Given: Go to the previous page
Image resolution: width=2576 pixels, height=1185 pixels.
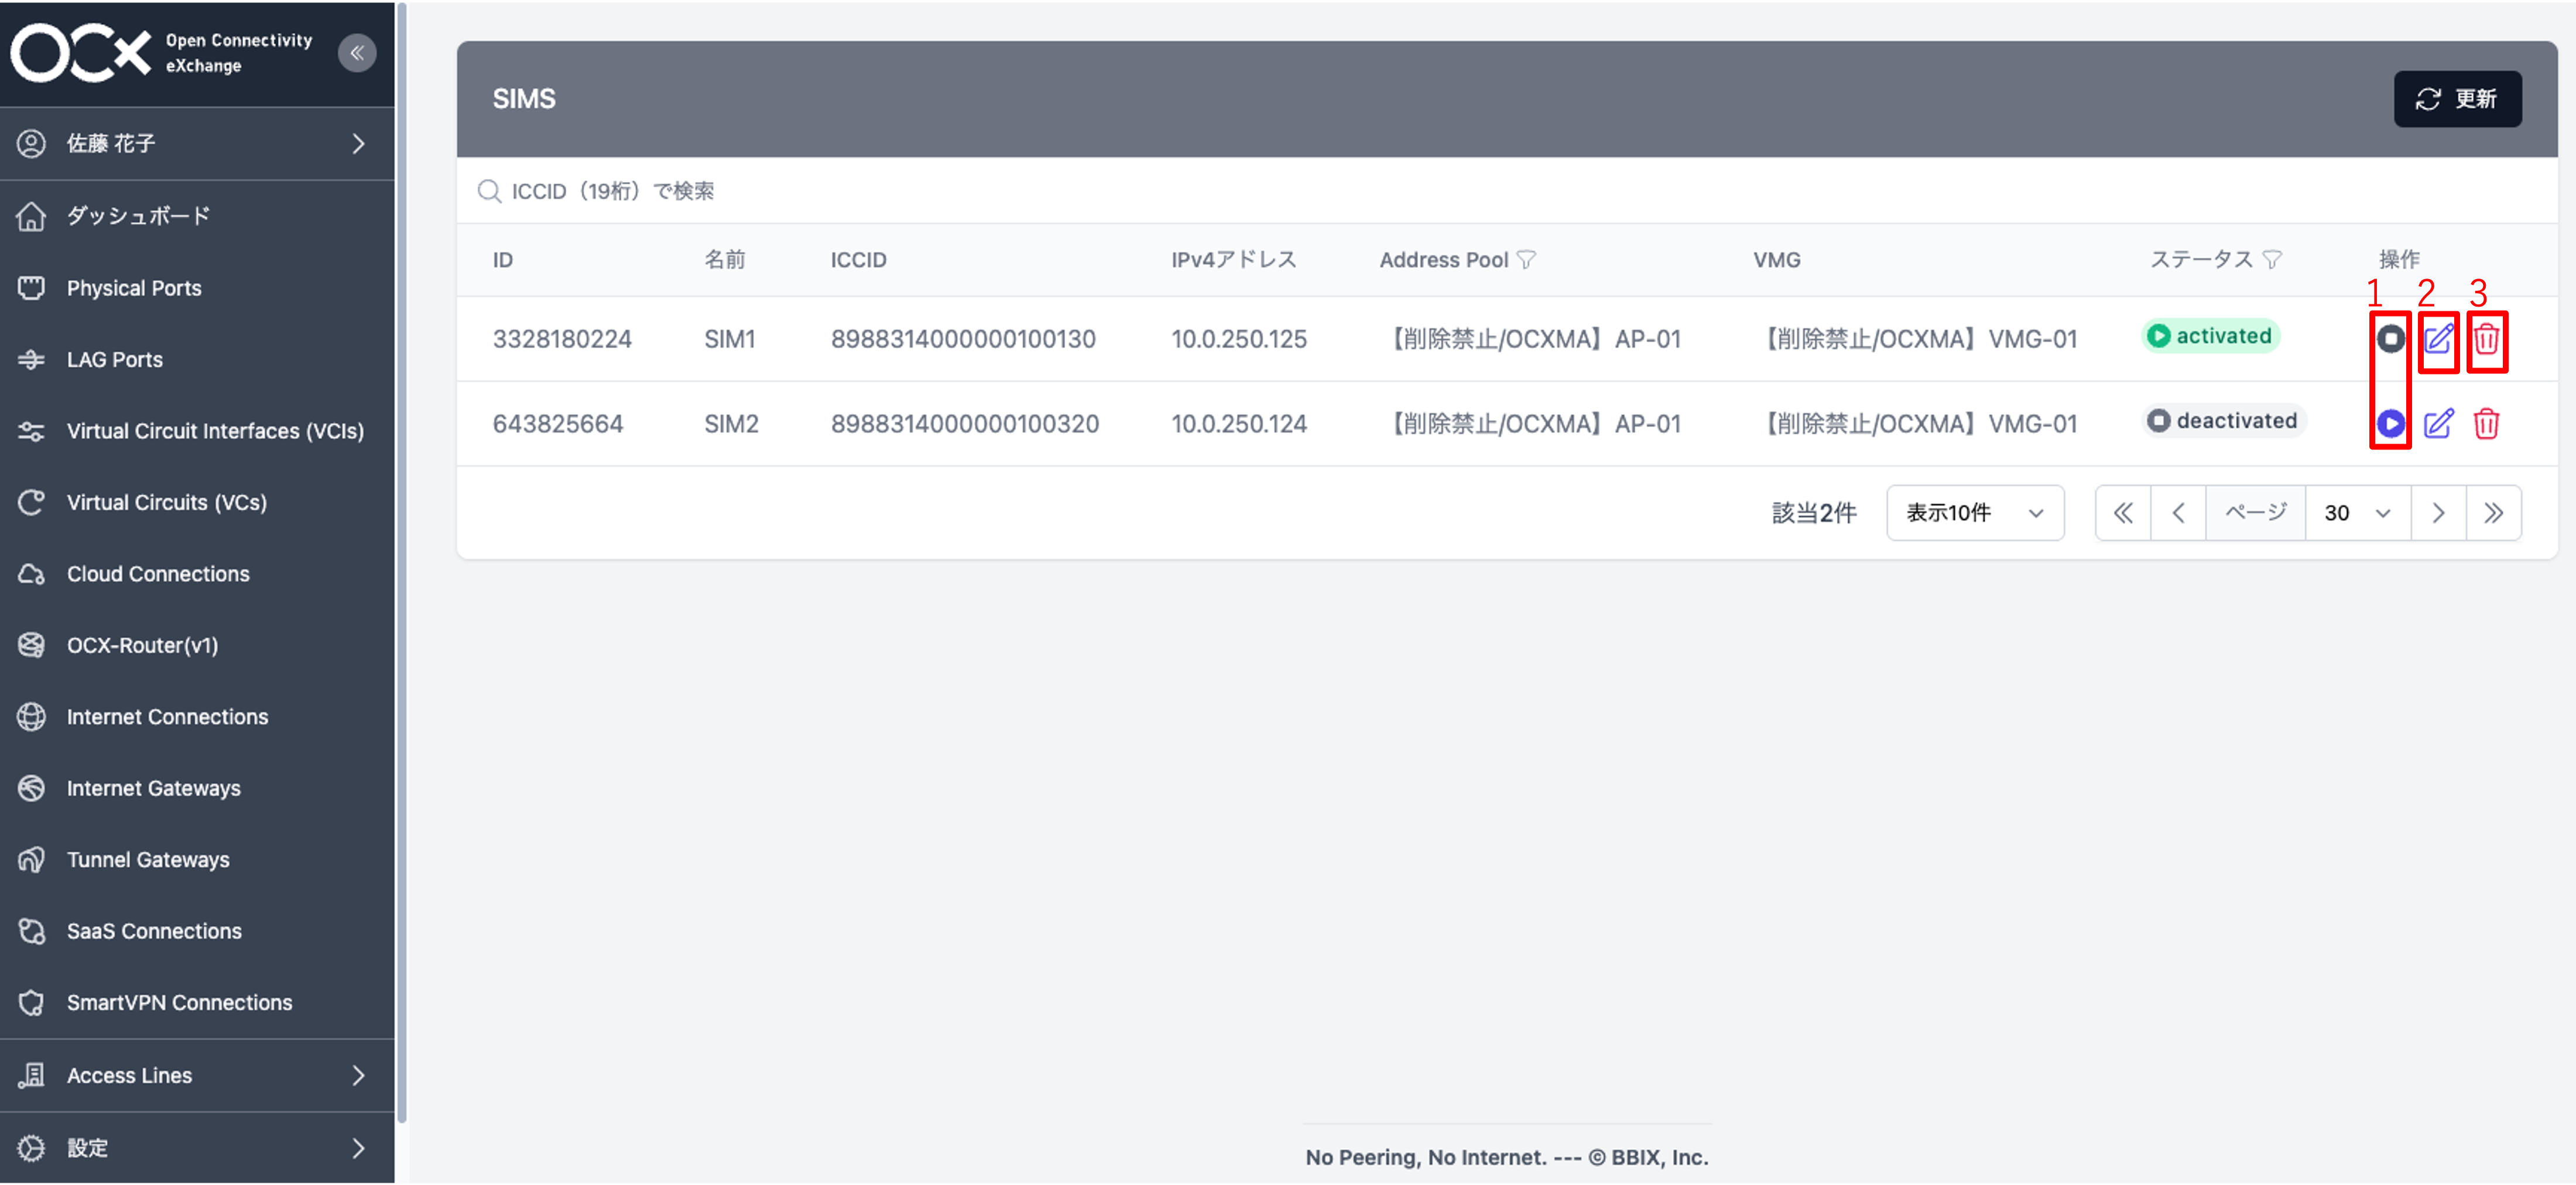Looking at the screenshot, I should coord(2178,513).
